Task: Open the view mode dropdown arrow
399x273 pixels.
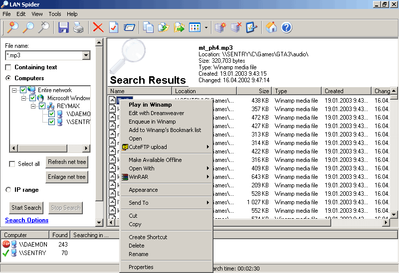Action: coord(206,27)
